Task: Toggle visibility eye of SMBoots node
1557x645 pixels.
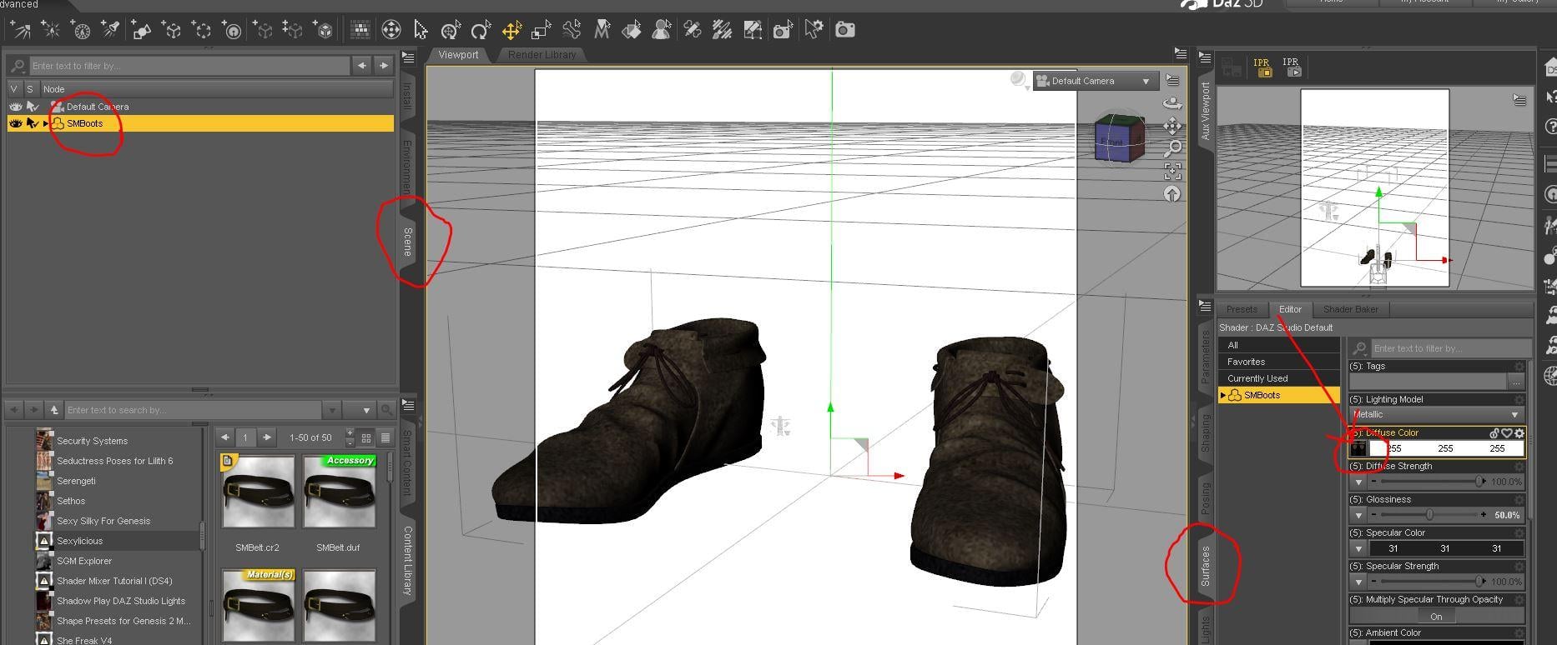Action: (x=15, y=123)
